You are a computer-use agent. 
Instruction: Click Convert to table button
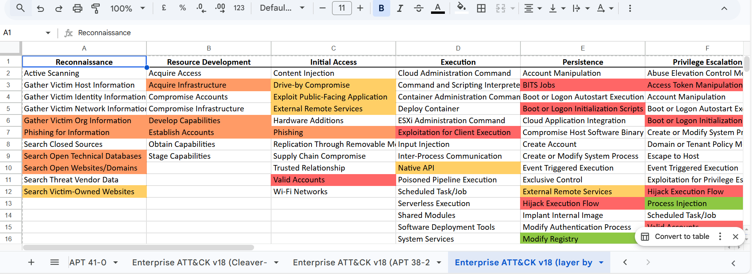[x=675, y=236]
